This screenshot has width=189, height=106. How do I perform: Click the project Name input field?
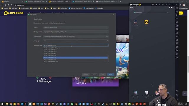pos(76,27)
